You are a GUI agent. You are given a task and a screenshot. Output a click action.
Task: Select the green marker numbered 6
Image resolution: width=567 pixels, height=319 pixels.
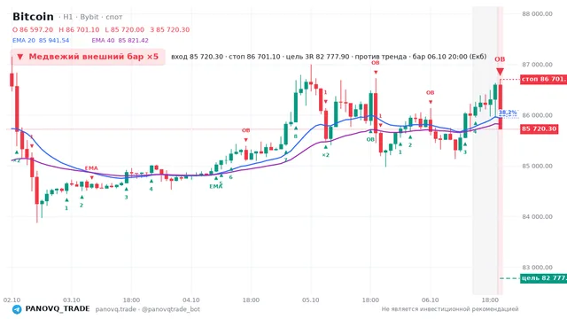230,177
